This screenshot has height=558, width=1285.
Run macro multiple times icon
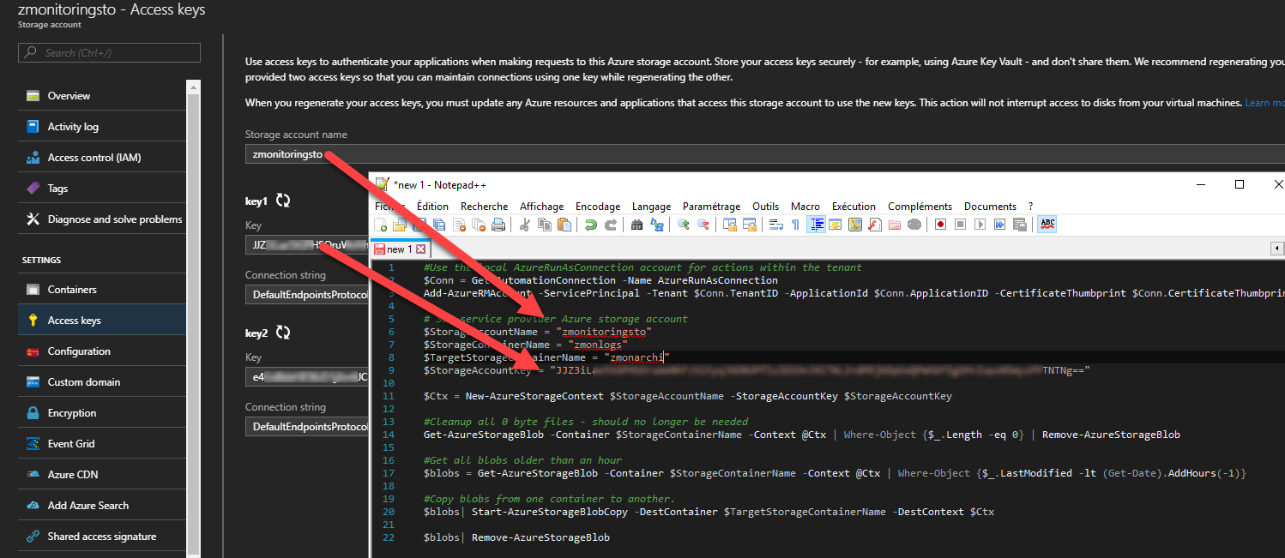[x=999, y=225]
